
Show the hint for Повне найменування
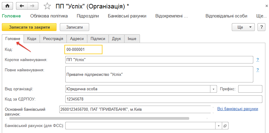pyautogui.click(x=258, y=70)
